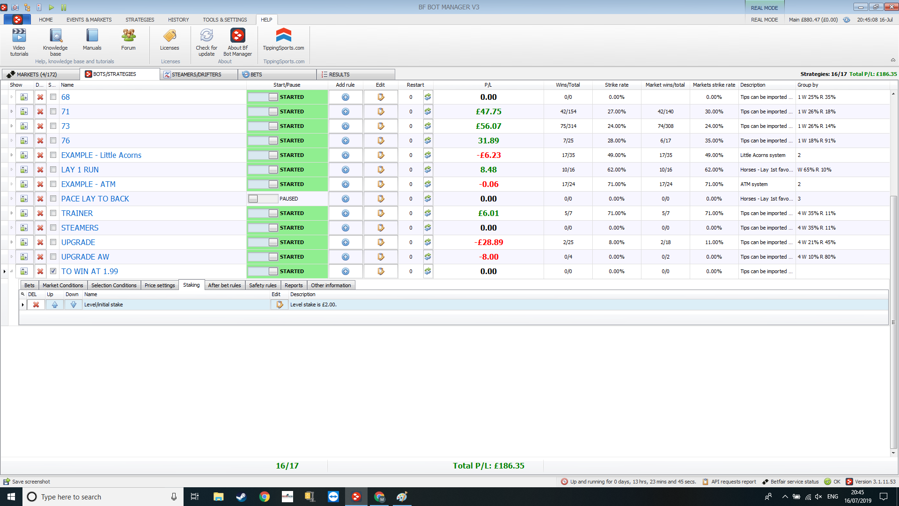
Task: Click Check for update icon
Action: pos(206,42)
